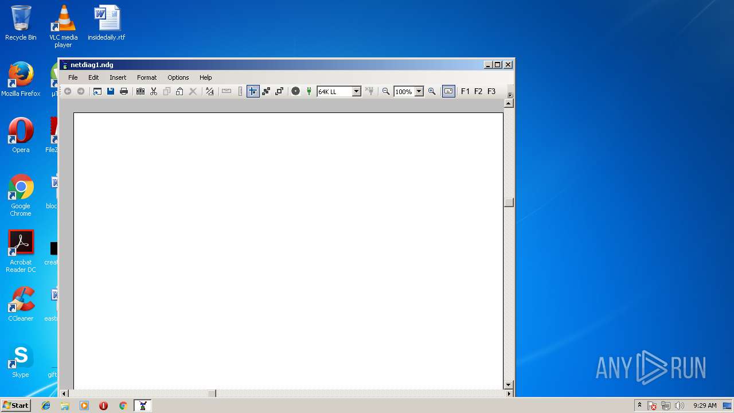The width and height of the screenshot is (734, 413).
Task: Open the Format menu
Action: click(147, 77)
